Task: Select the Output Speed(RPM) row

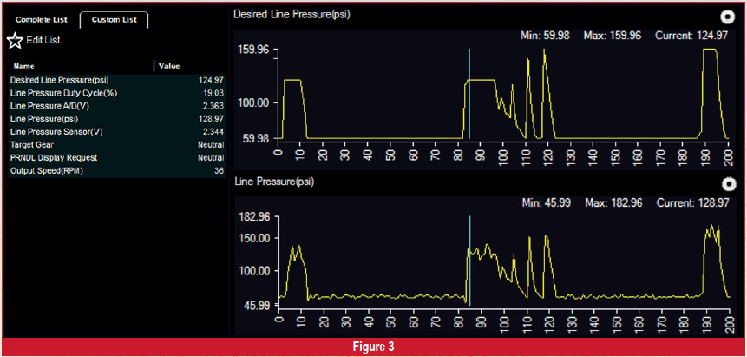Action: tap(116, 171)
